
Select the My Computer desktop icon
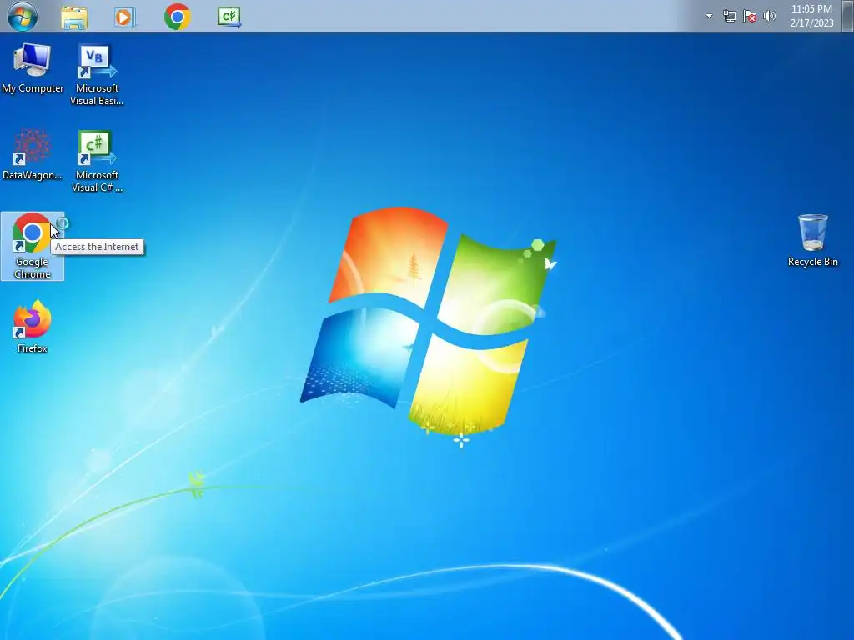coord(33,68)
